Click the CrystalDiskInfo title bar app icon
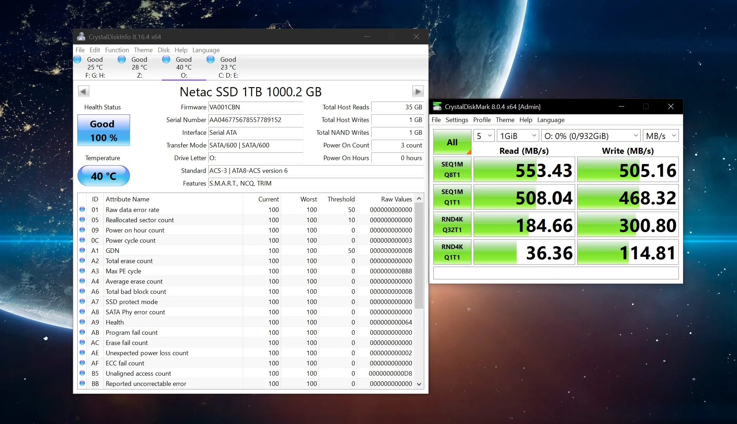 [x=81, y=37]
